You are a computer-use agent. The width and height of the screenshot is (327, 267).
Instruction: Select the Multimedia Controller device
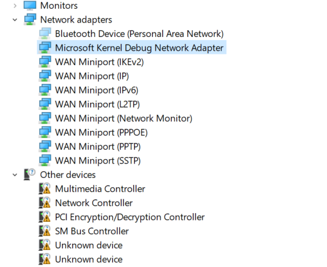pyautogui.click(x=100, y=189)
